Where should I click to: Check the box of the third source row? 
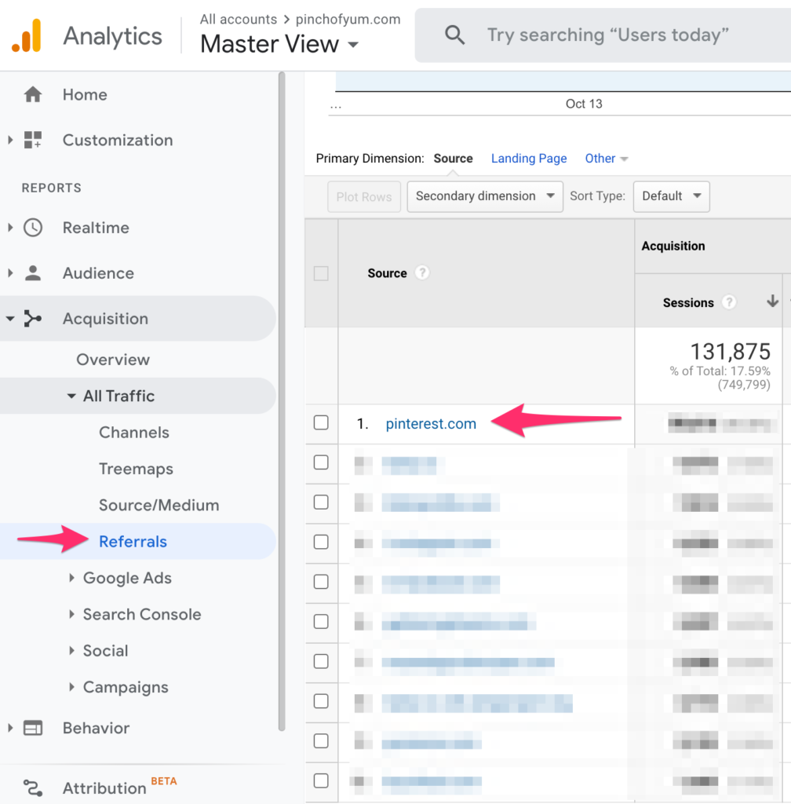pos(321,502)
